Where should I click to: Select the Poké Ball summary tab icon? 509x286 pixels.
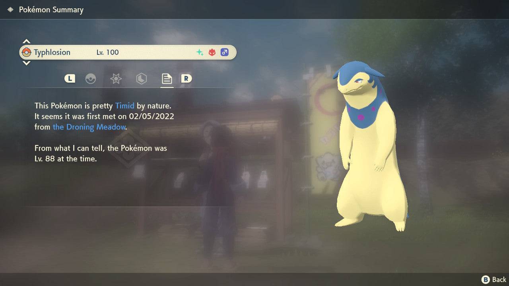[x=91, y=79]
